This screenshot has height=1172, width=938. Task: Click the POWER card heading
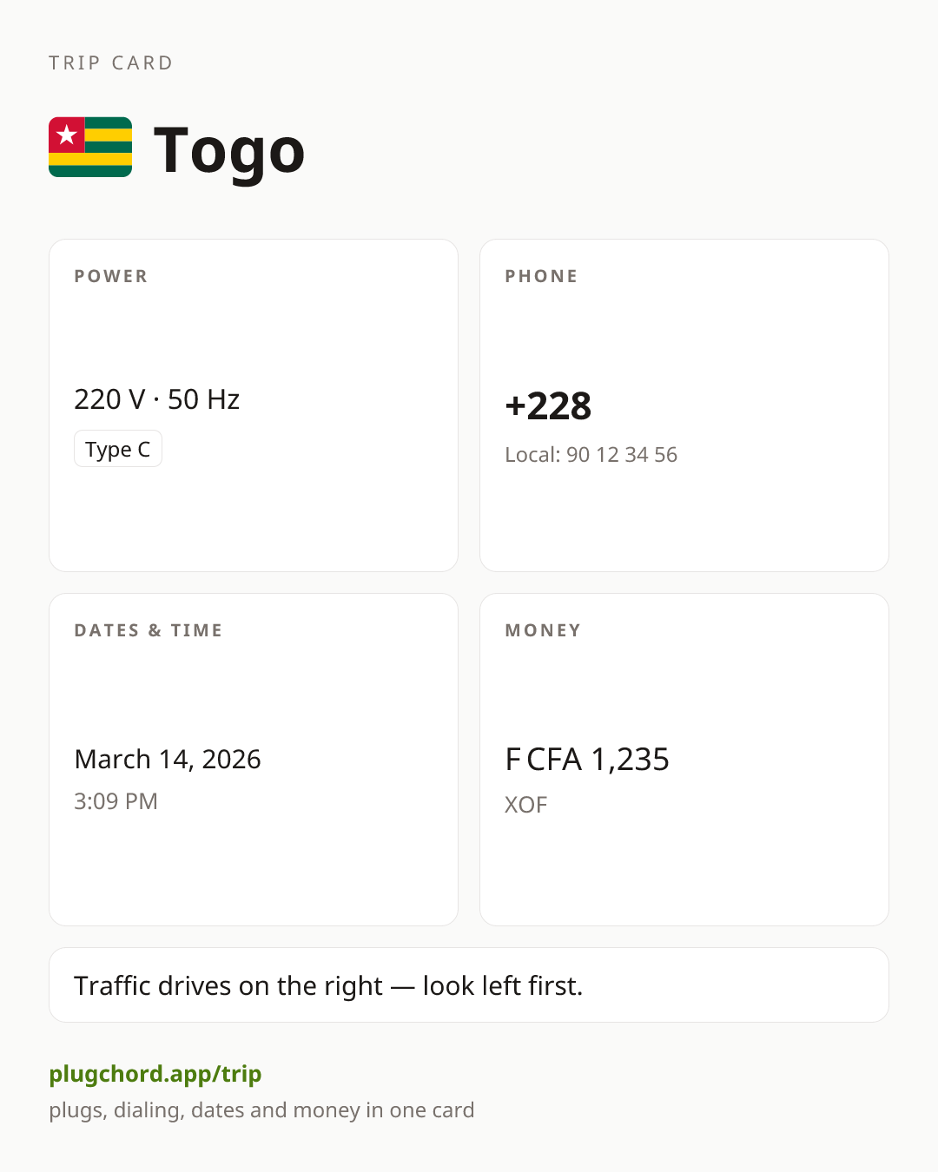click(x=111, y=276)
